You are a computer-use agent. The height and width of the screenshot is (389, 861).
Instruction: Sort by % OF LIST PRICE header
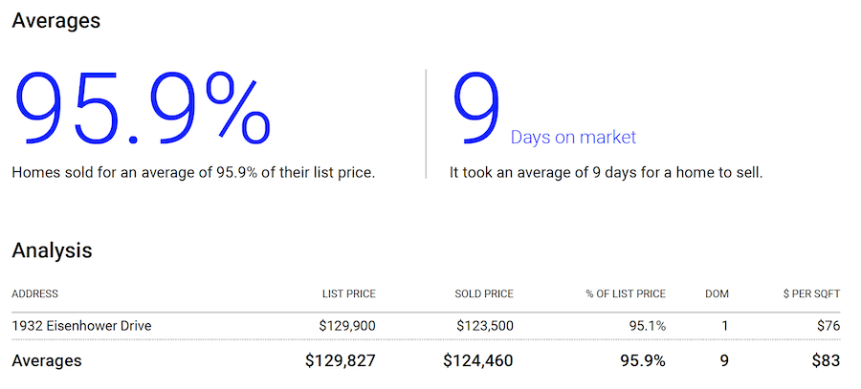[x=626, y=293]
